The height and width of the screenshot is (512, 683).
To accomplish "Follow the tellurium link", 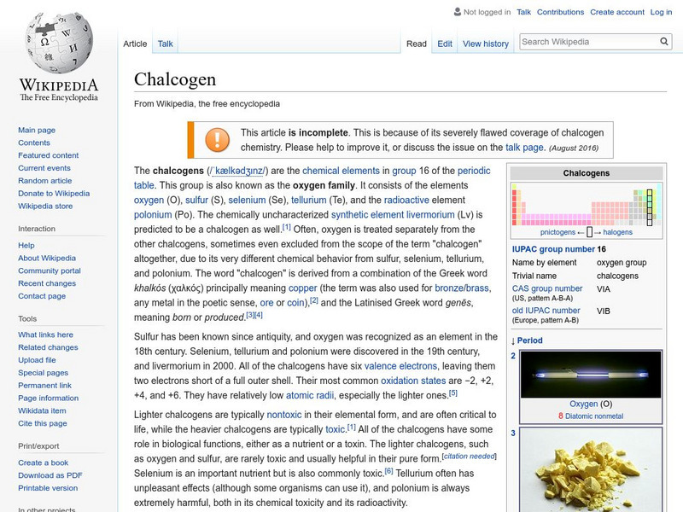I will coord(308,200).
